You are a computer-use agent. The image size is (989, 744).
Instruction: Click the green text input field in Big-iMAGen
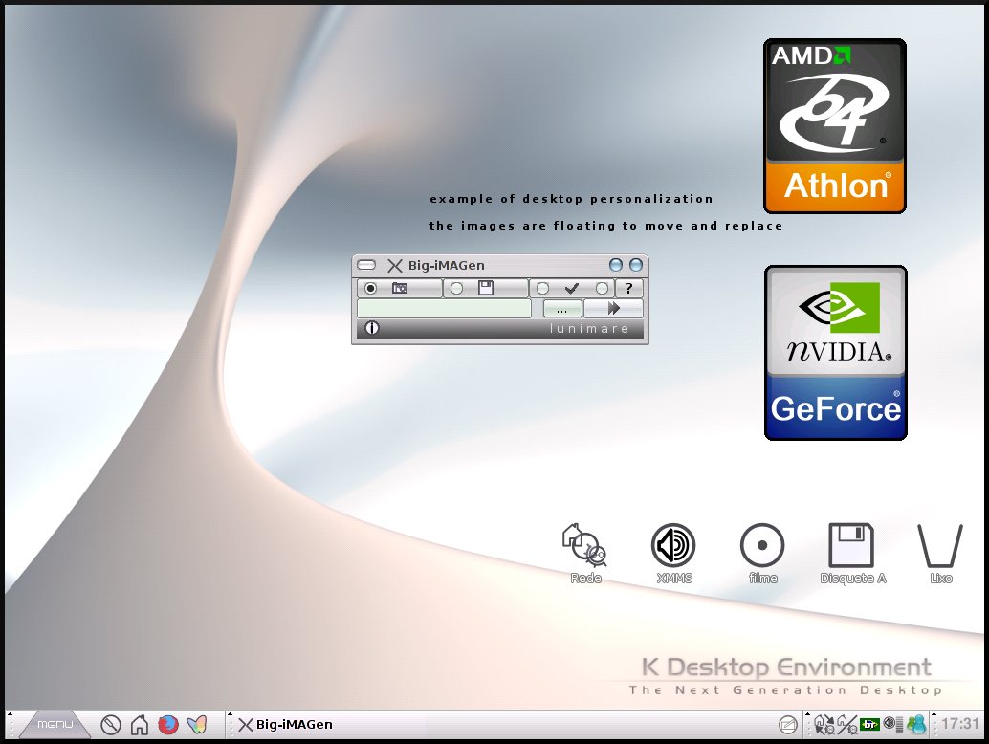coord(444,308)
